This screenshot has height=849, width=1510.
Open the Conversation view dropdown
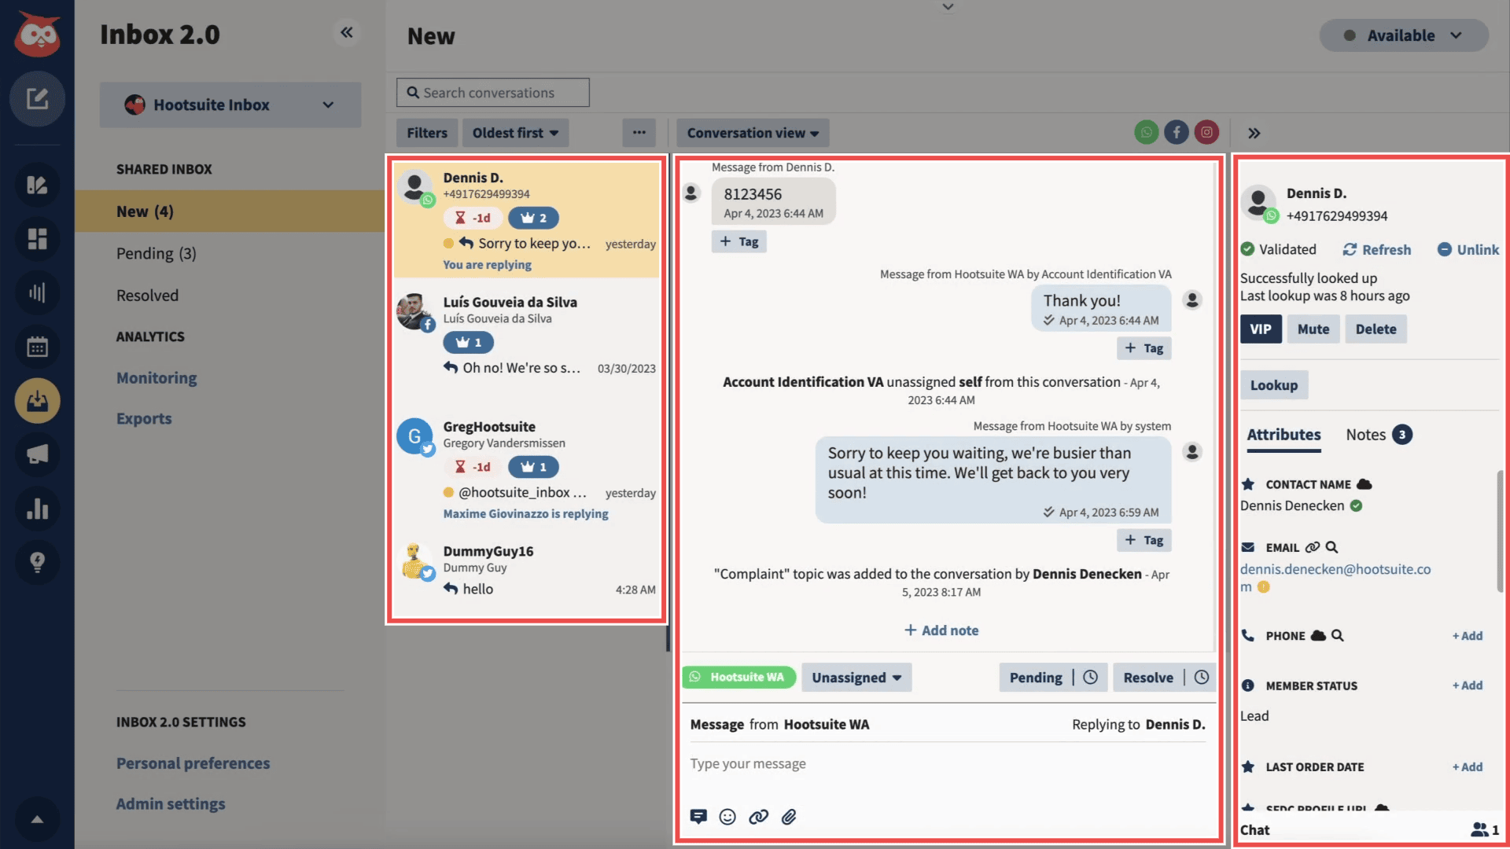[x=752, y=132]
